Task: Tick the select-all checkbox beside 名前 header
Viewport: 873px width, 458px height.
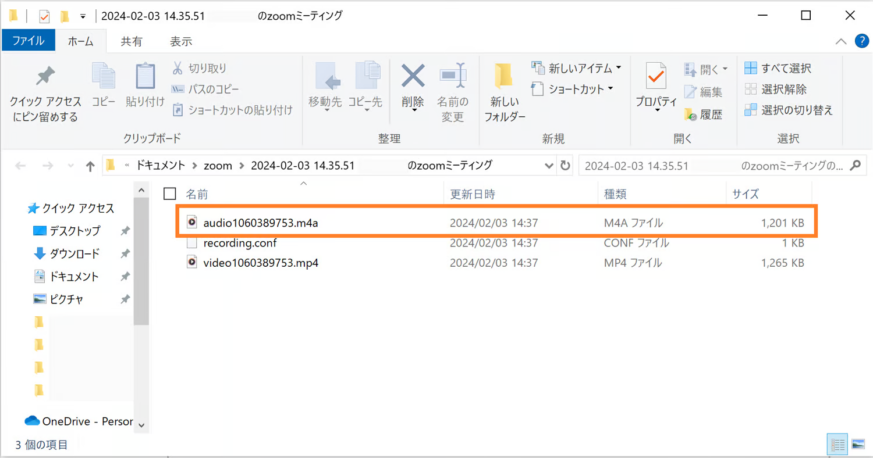Action: [x=169, y=194]
